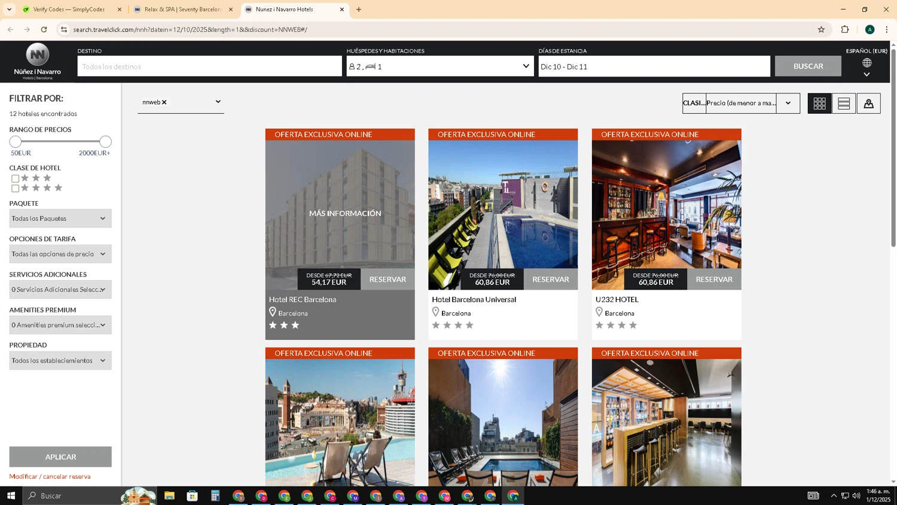Click the Núñez i Navarro logo

37,61
